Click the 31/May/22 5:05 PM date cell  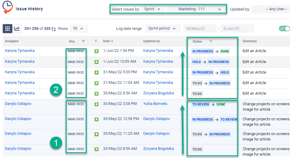click(x=120, y=72)
